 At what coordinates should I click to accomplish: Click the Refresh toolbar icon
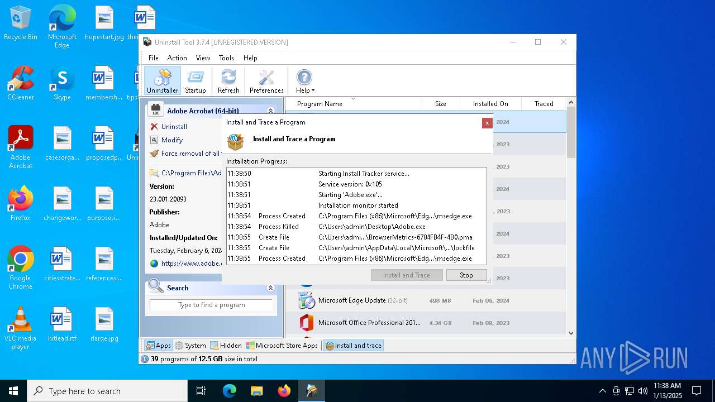[x=228, y=81]
